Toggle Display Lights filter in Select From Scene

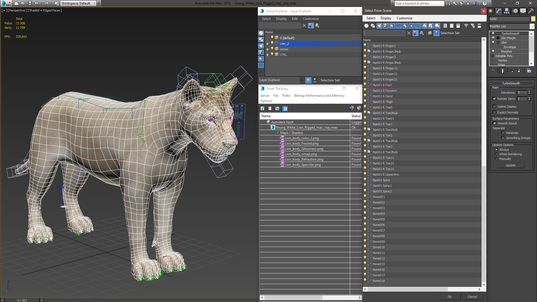click(379, 26)
